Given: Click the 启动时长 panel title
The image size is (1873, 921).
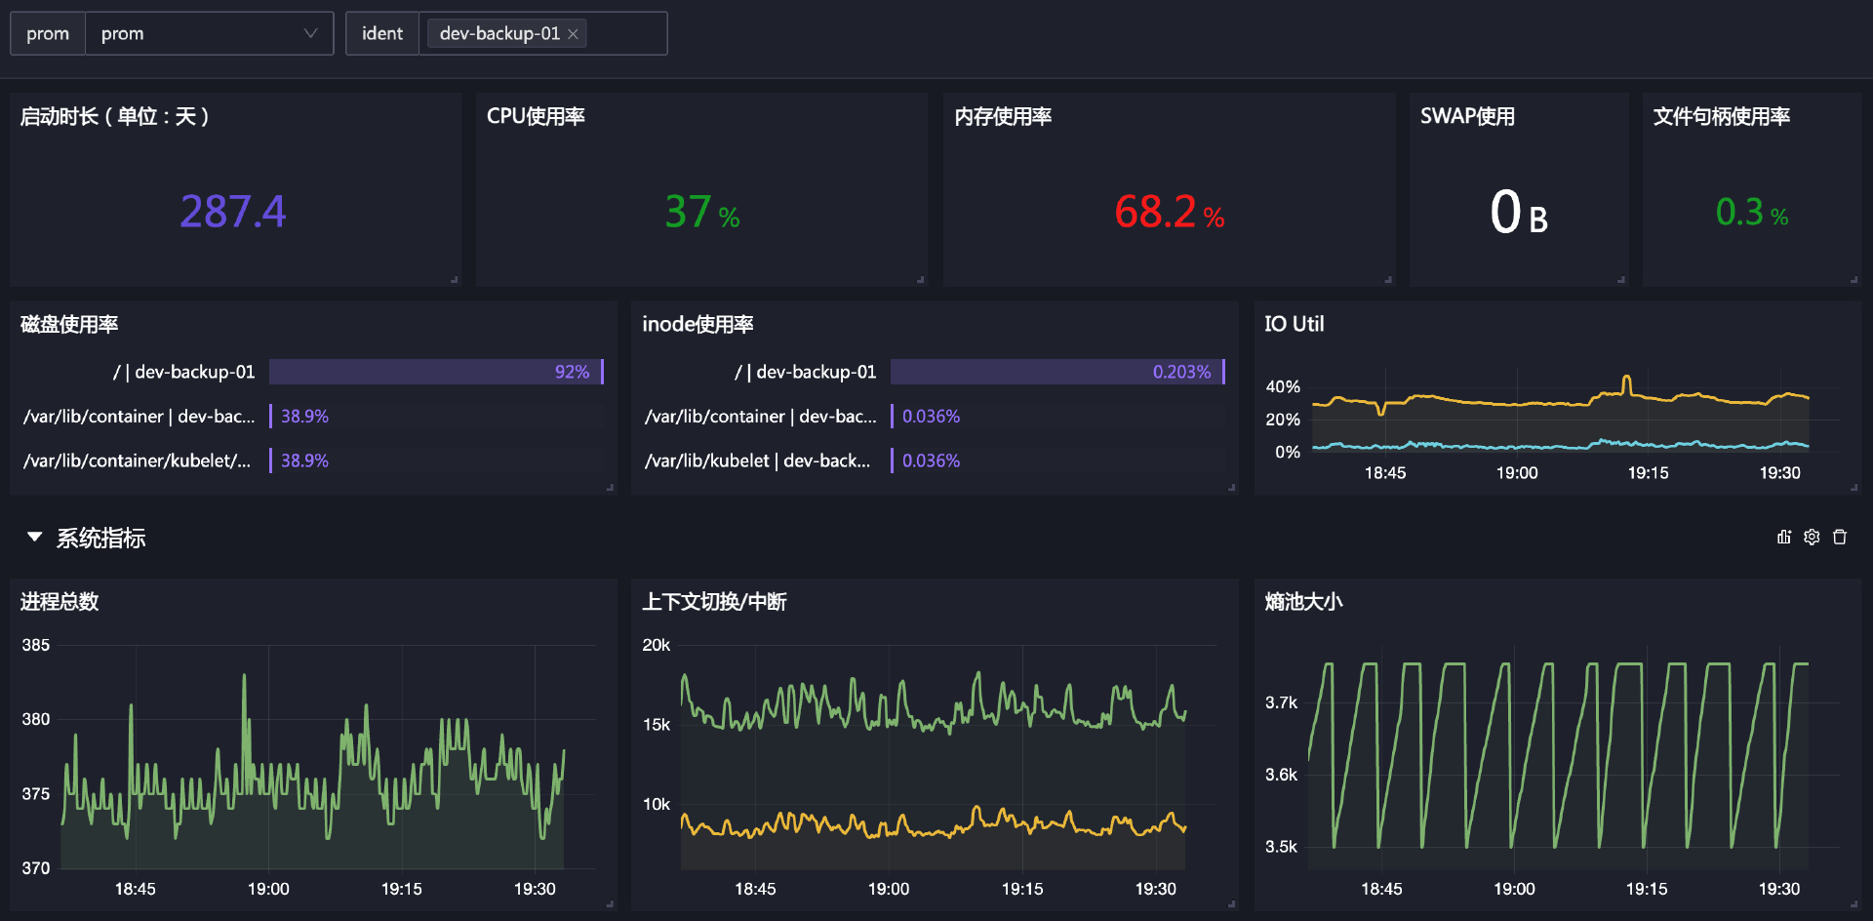Looking at the screenshot, I should (114, 116).
